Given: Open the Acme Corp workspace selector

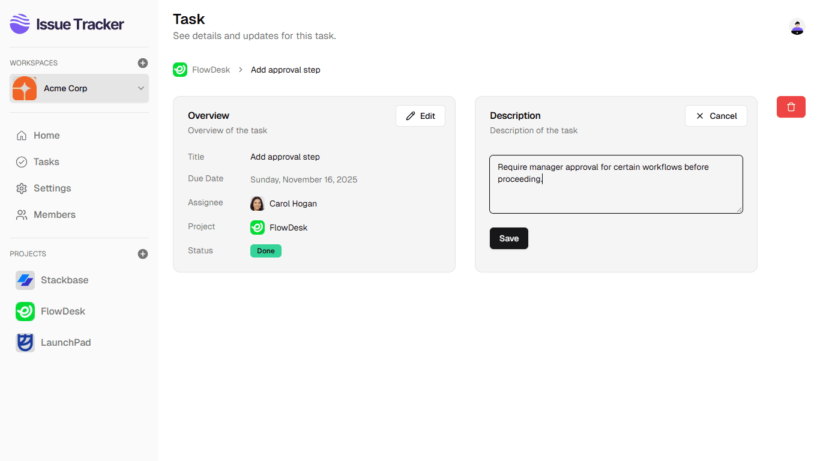Looking at the screenshot, I should [78, 88].
